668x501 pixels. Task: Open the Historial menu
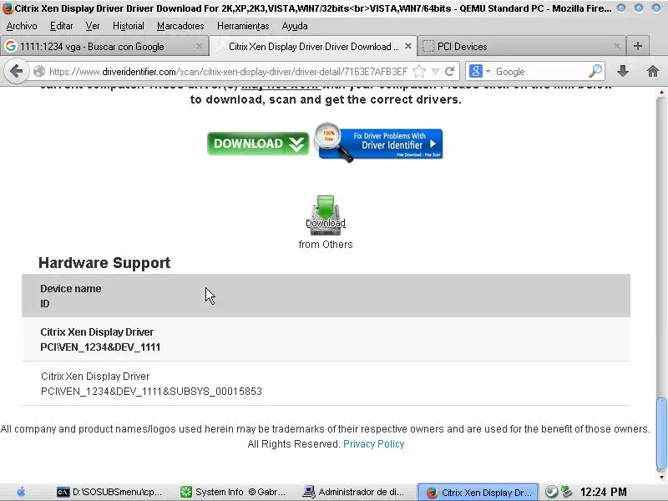129,26
